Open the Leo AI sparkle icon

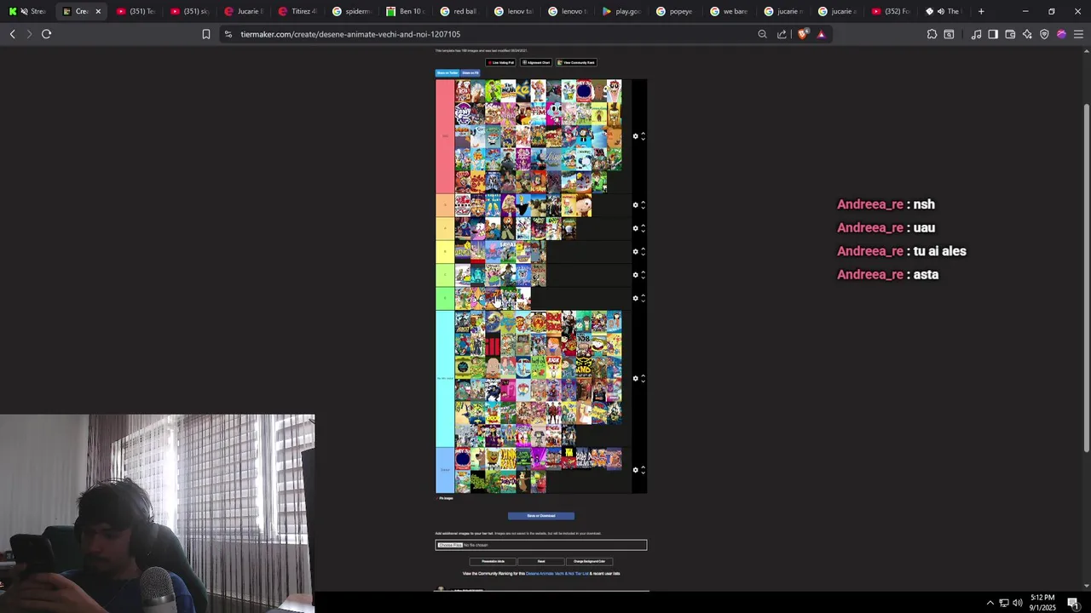point(1027,34)
